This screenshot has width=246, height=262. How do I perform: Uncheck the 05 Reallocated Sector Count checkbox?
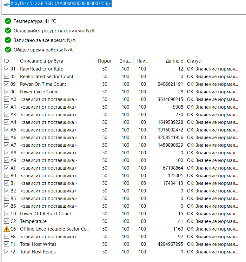(7, 76)
